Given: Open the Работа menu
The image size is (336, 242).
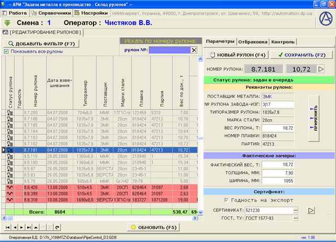Looking at the screenshot, I should pos(15,13).
